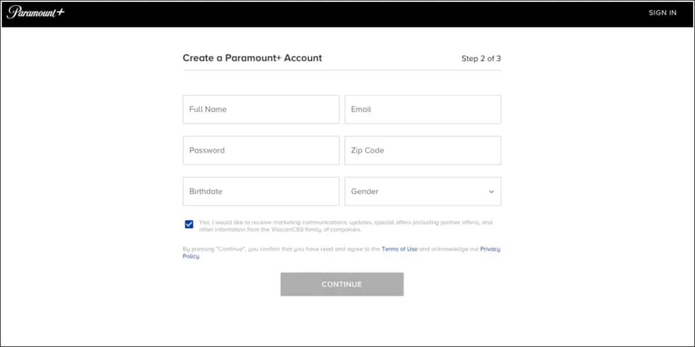The height and width of the screenshot is (347, 695).
Task: Uncheck the marketing communications checkbox
Action: pyautogui.click(x=189, y=224)
